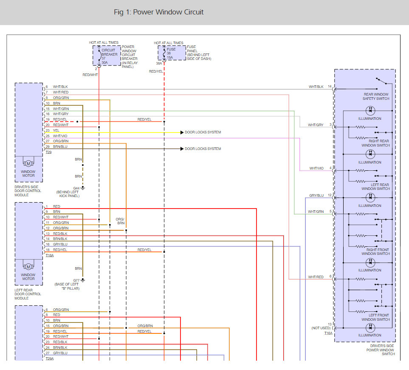Select the 15A fuse 38 symbol

click(x=164, y=54)
